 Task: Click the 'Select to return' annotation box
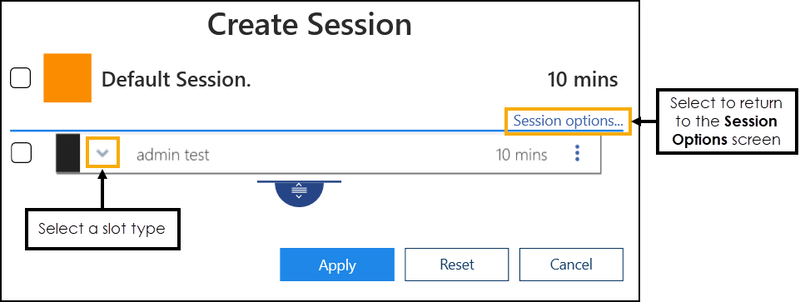(x=727, y=121)
